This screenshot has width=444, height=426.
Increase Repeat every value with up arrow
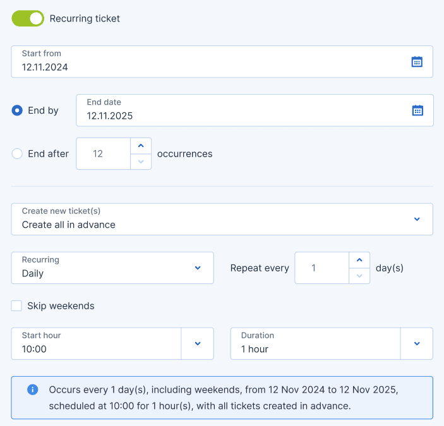coord(359,260)
